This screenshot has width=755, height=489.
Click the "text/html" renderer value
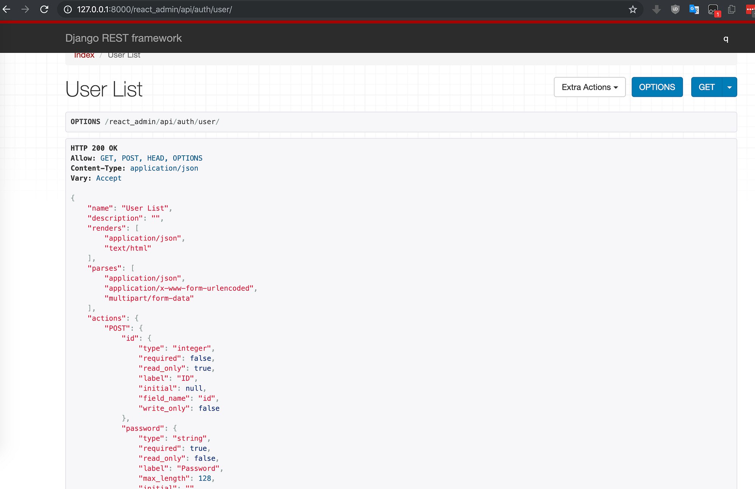pyautogui.click(x=128, y=248)
